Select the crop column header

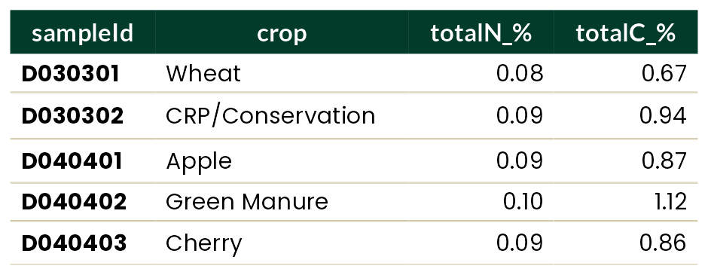click(282, 34)
